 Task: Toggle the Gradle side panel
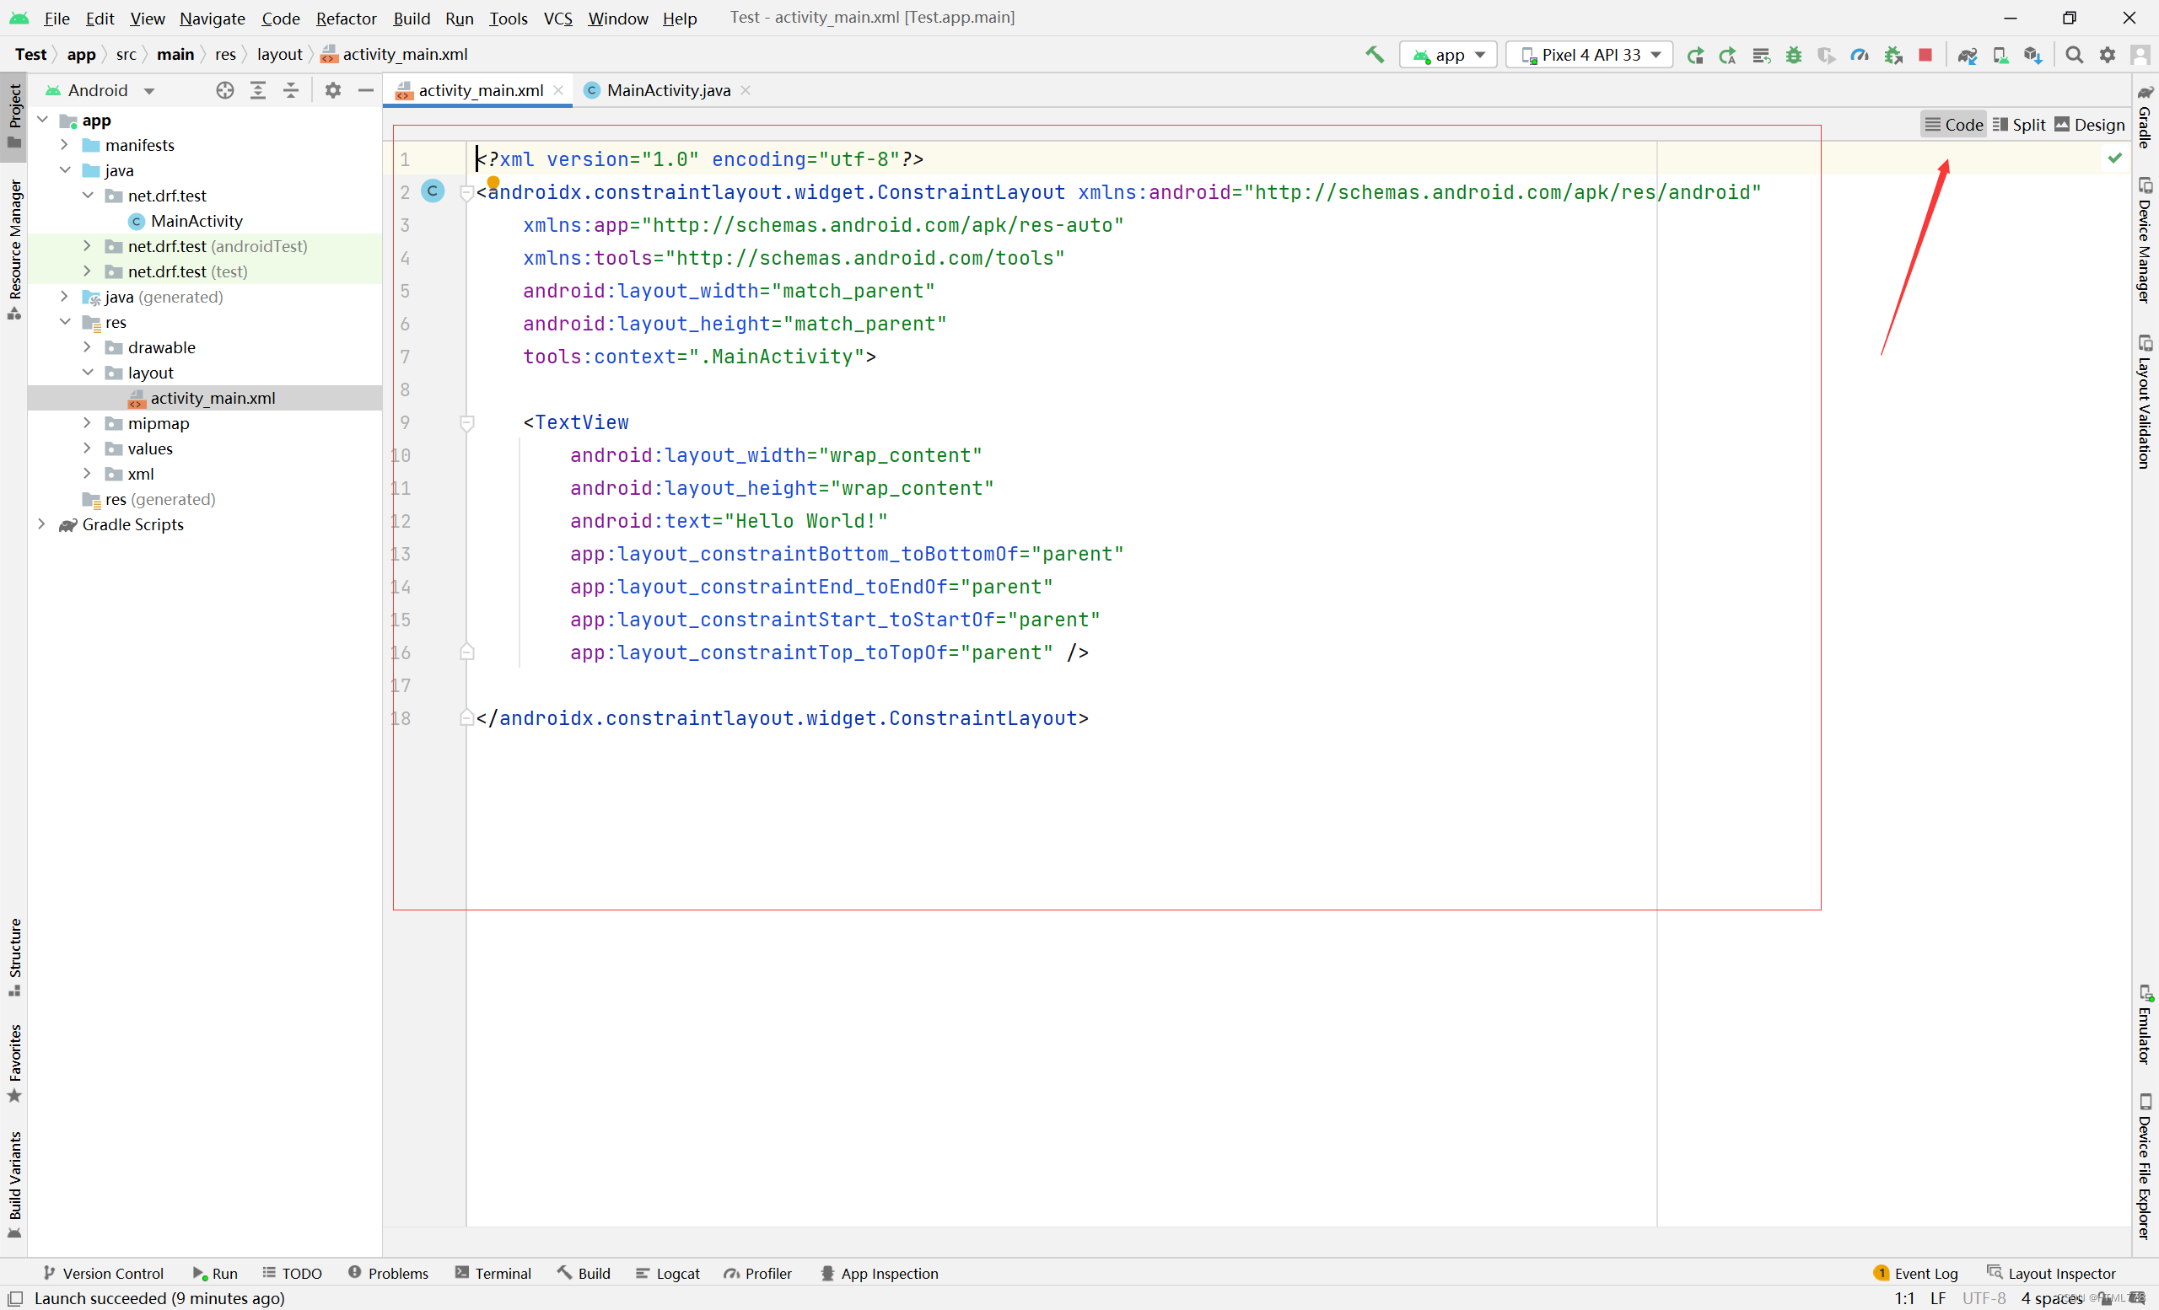(2145, 117)
